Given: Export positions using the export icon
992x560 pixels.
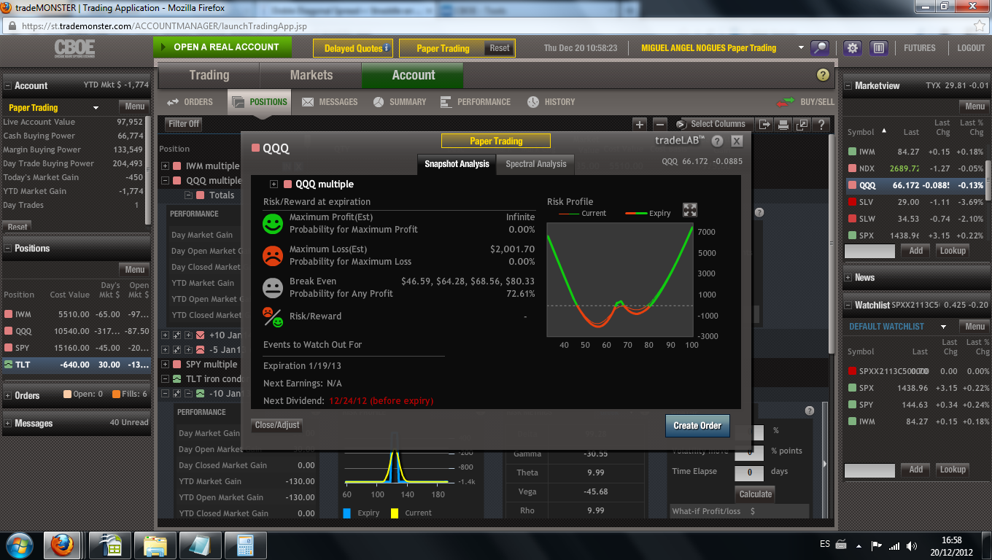Looking at the screenshot, I should (x=764, y=125).
